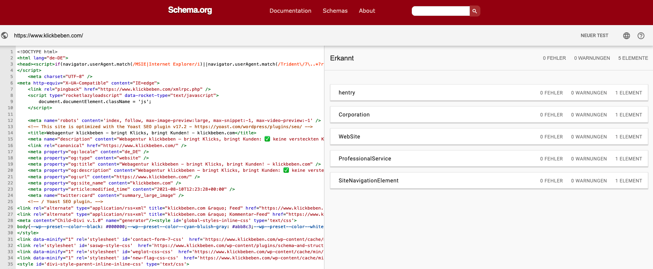Expand the ProfessionalService result row
Viewport: 653px width, 269px height.
pyautogui.click(x=489, y=159)
